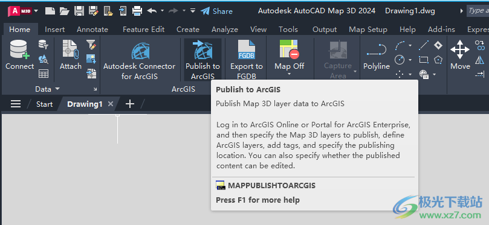This screenshot has width=489, height=225.
Task: Click Publish to ArcGIS button
Action: (x=202, y=60)
